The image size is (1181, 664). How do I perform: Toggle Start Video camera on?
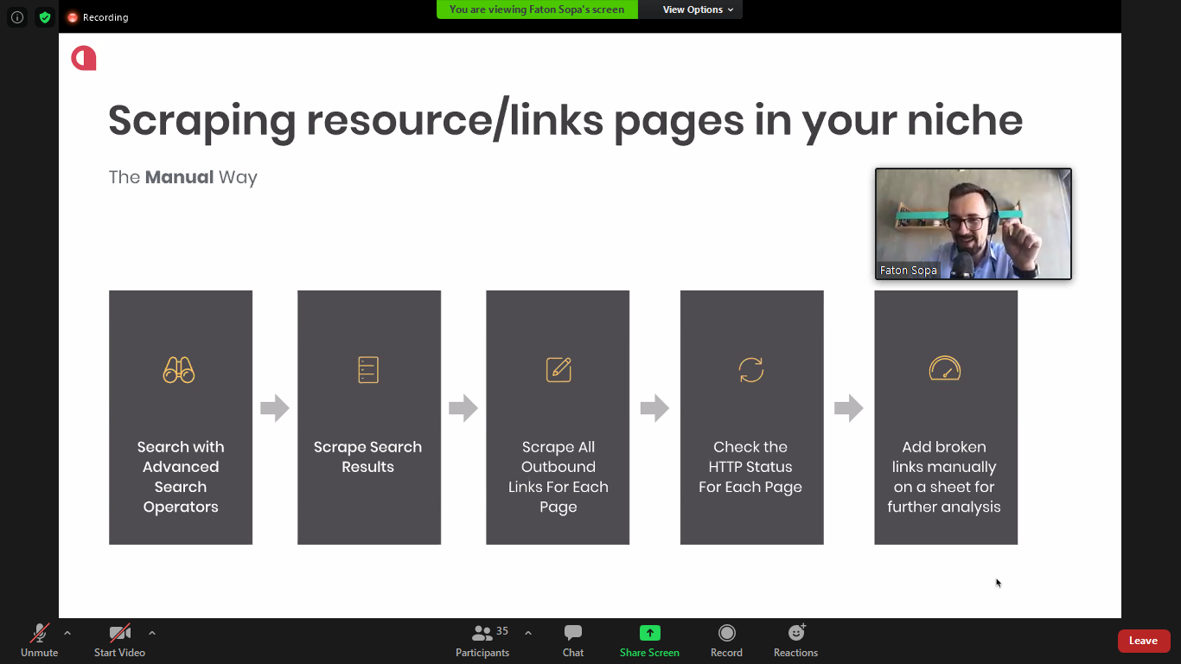coord(119,642)
